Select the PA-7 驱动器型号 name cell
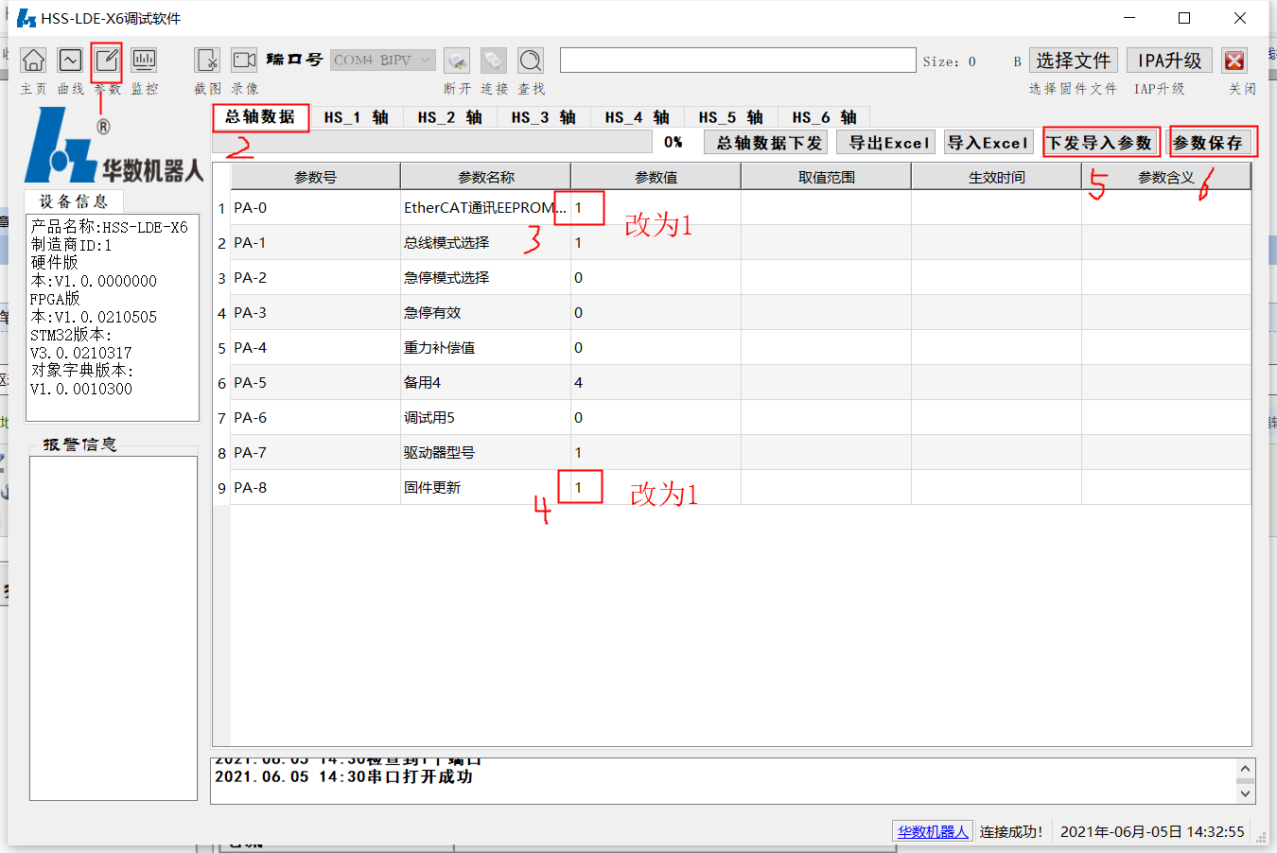 pos(485,453)
